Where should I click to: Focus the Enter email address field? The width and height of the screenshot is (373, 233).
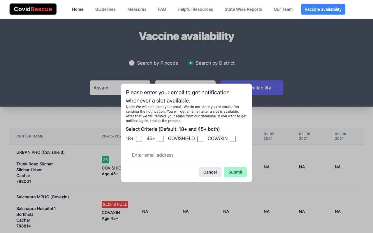186,155
